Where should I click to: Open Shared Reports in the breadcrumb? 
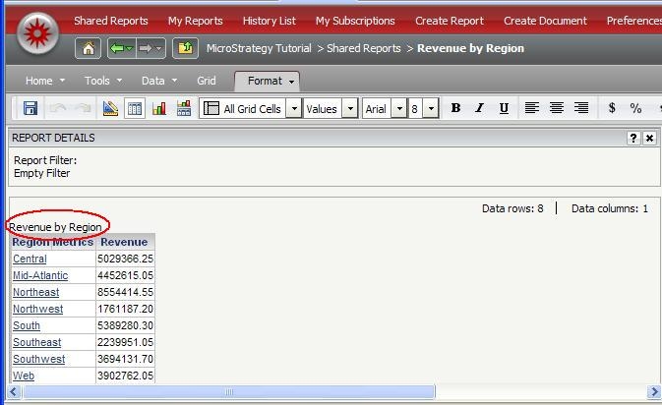tap(364, 48)
